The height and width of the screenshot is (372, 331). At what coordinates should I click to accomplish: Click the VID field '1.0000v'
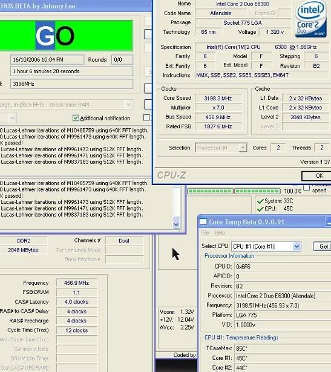click(283, 325)
